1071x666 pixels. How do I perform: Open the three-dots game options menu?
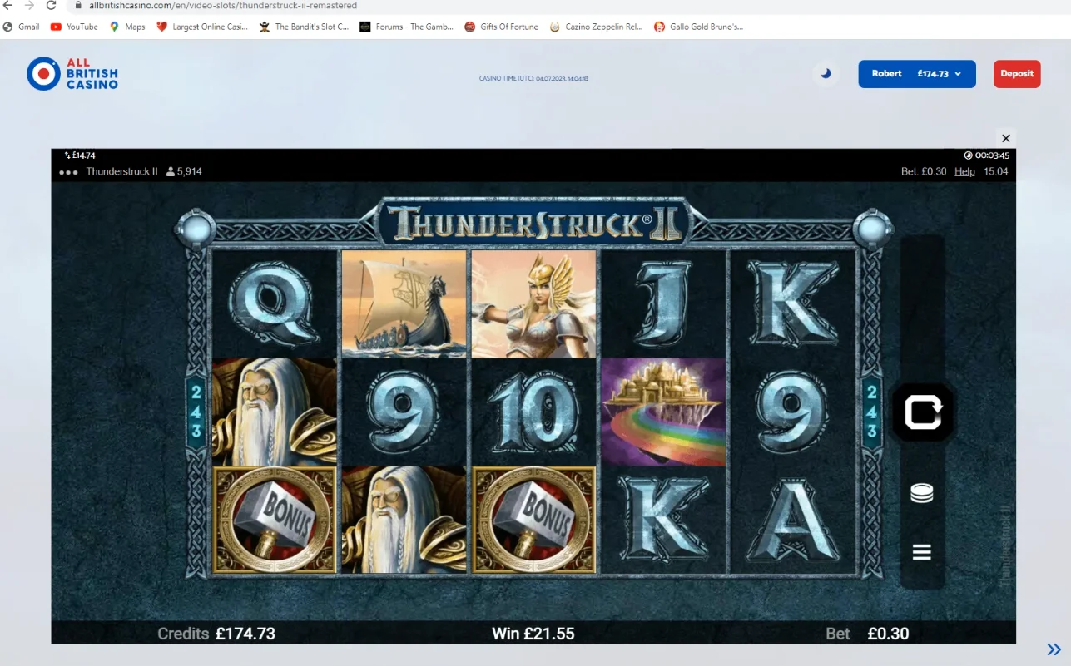68,172
